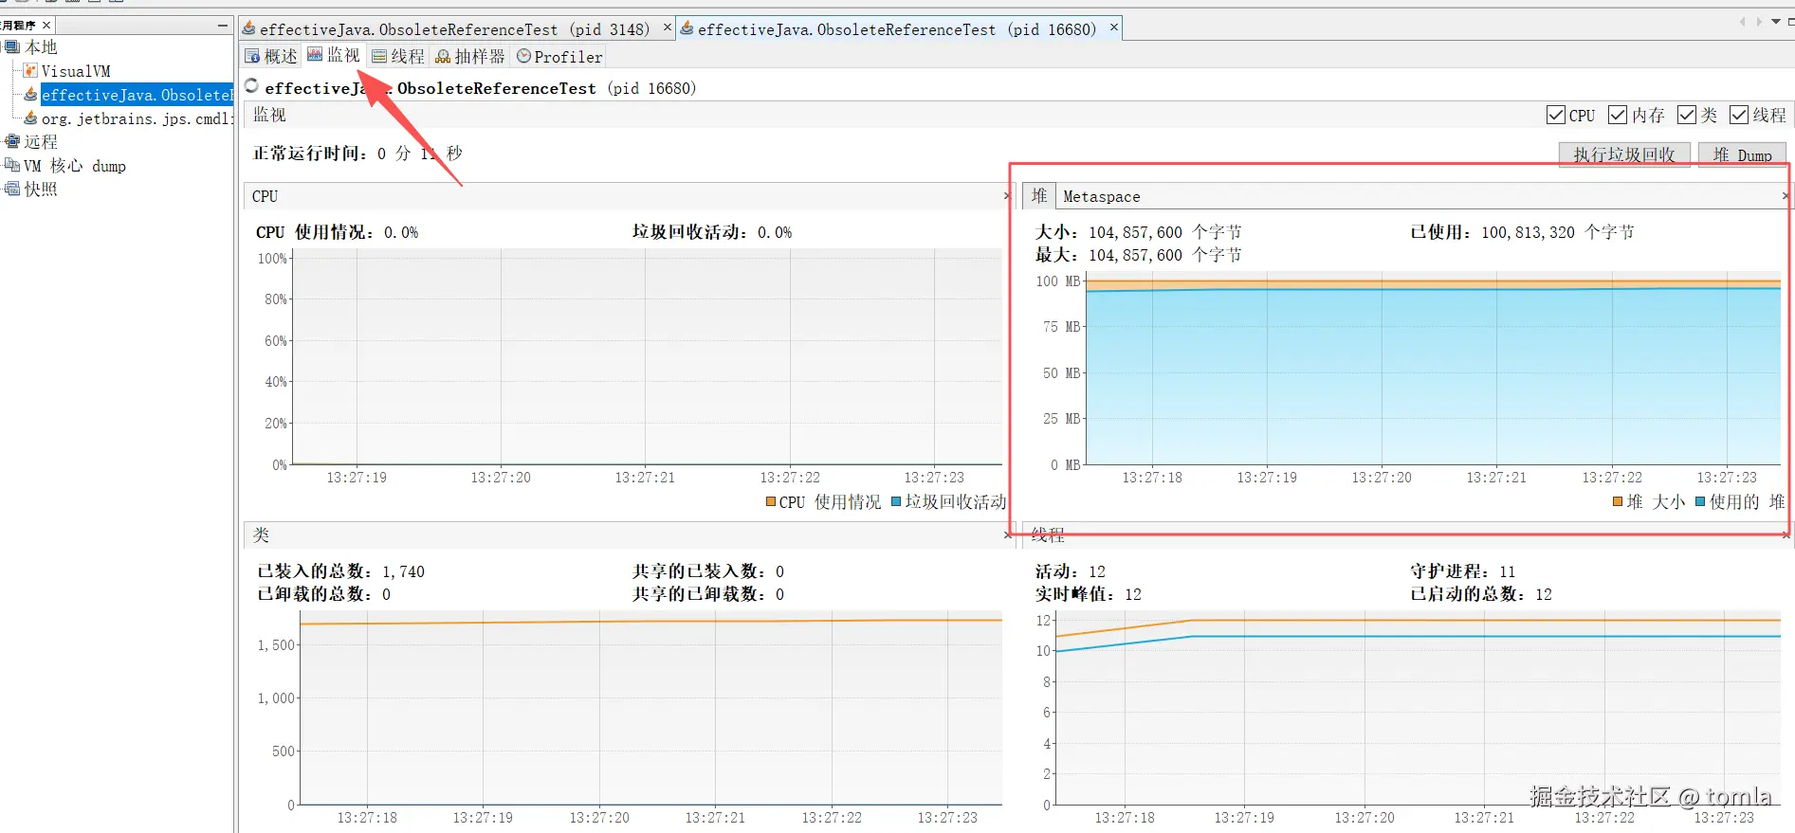Select the 堆 heap memory tab
The width and height of the screenshot is (1795, 833).
(x=1039, y=195)
